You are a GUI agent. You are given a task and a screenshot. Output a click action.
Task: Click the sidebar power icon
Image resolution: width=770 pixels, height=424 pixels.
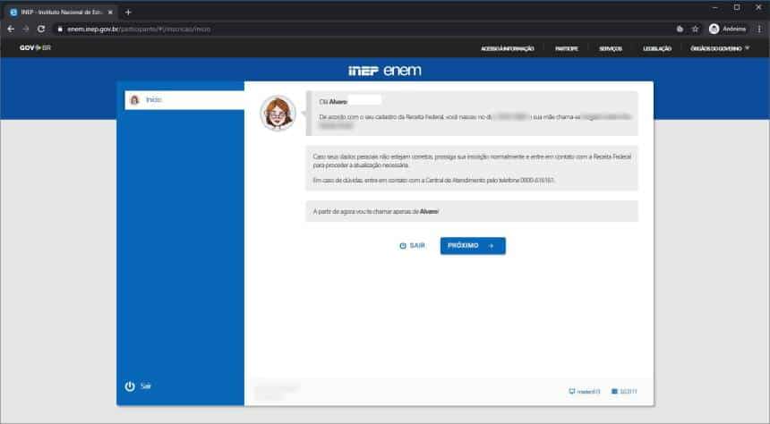pos(130,386)
